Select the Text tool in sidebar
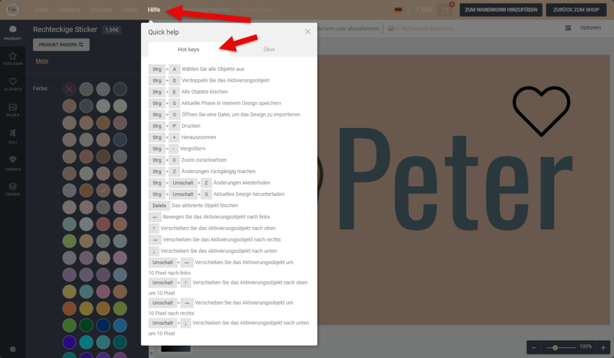The width and height of the screenshot is (614, 358). point(13,136)
